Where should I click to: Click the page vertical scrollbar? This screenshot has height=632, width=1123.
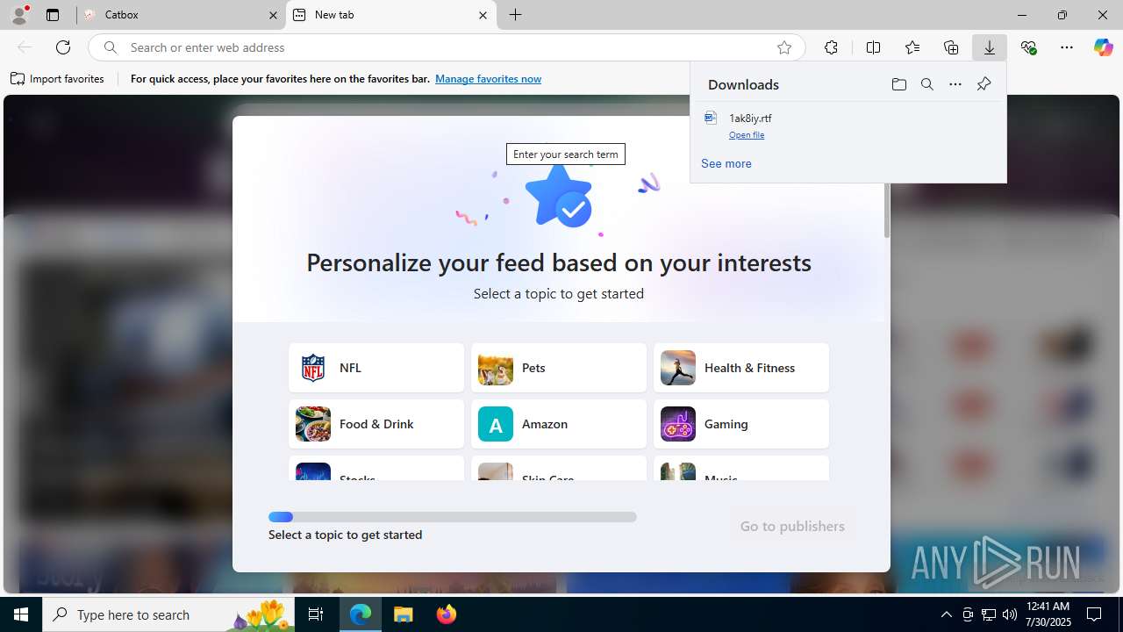click(887, 211)
